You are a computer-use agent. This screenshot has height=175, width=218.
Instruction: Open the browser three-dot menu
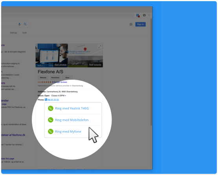tap(149, 15)
